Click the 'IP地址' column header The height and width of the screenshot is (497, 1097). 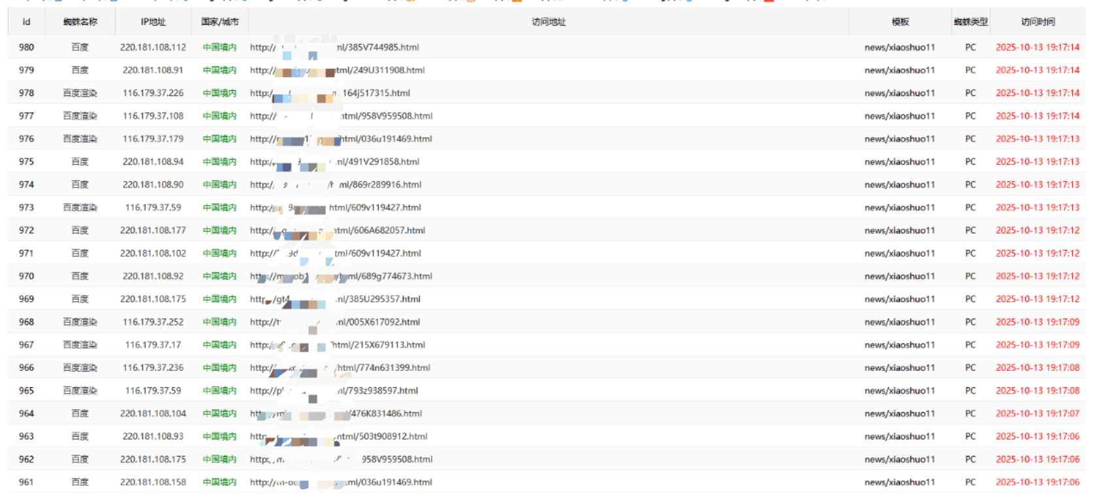[x=153, y=22]
